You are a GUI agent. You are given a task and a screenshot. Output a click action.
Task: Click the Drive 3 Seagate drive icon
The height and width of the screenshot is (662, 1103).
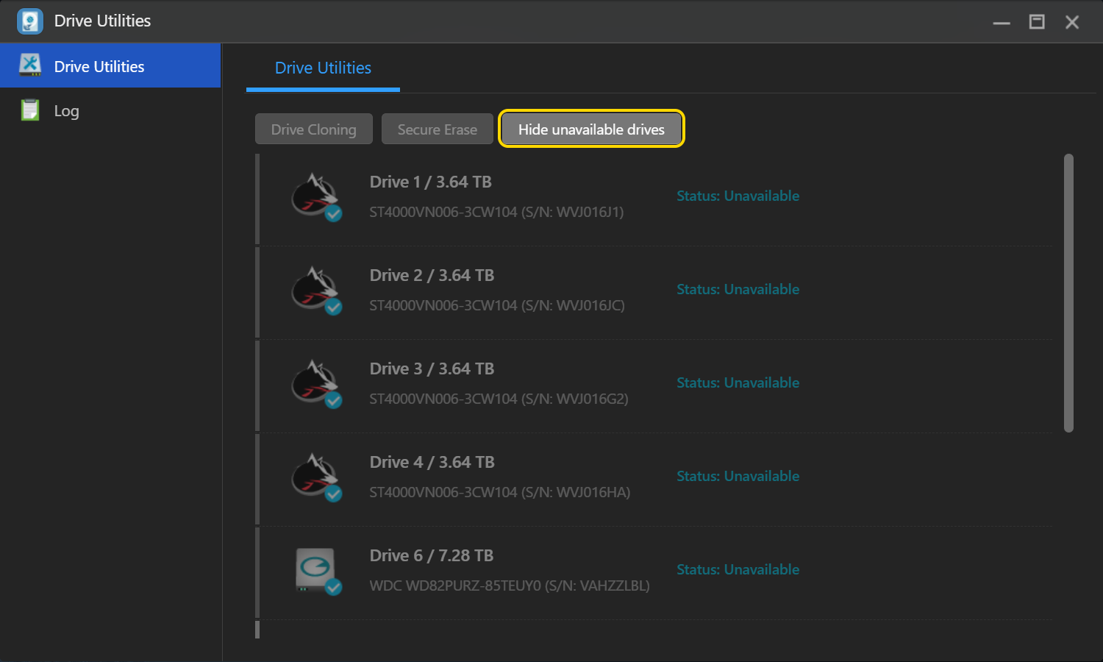tap(316, 384)
